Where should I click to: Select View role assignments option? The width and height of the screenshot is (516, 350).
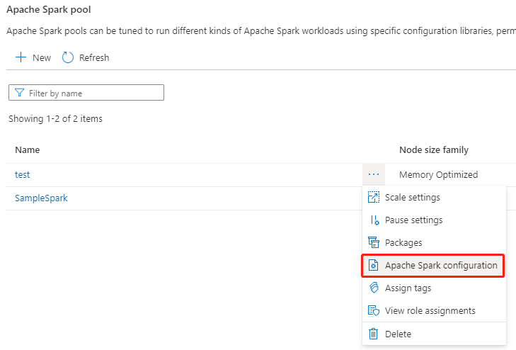coord(430,310)
